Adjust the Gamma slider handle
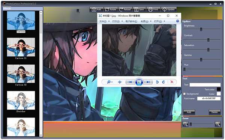The width and height of the screenshot is (225, 140). click(201, 60)
